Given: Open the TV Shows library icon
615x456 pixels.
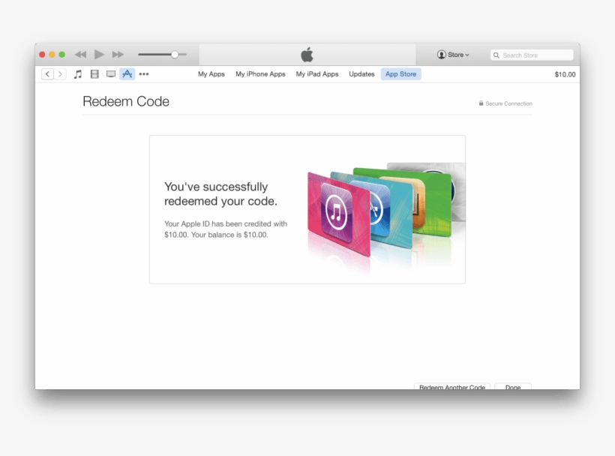Looking at the screenshot, I should point(111,74).
